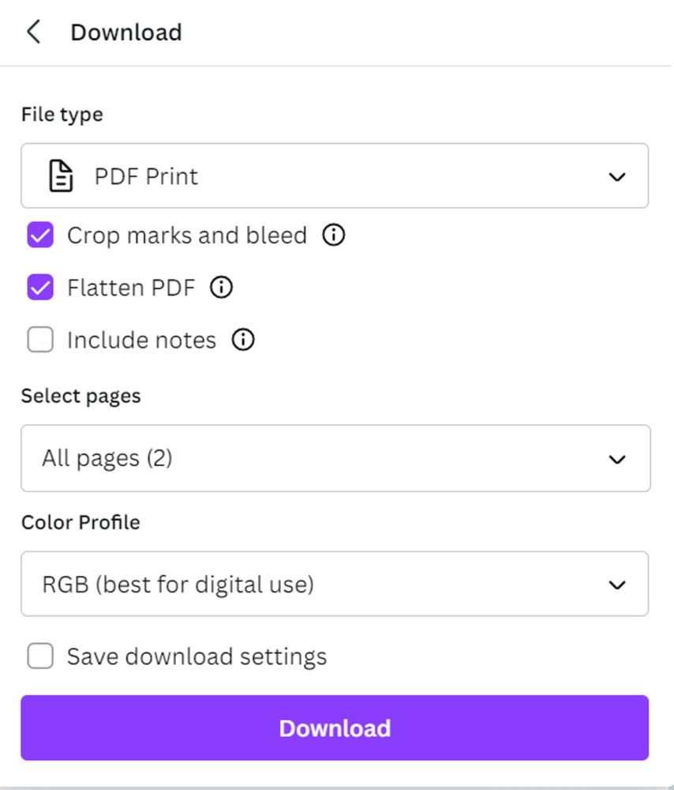This screenshot has height=790, width=674.
Task: Select the File type section heading
Action: click(x=62, y=114)
